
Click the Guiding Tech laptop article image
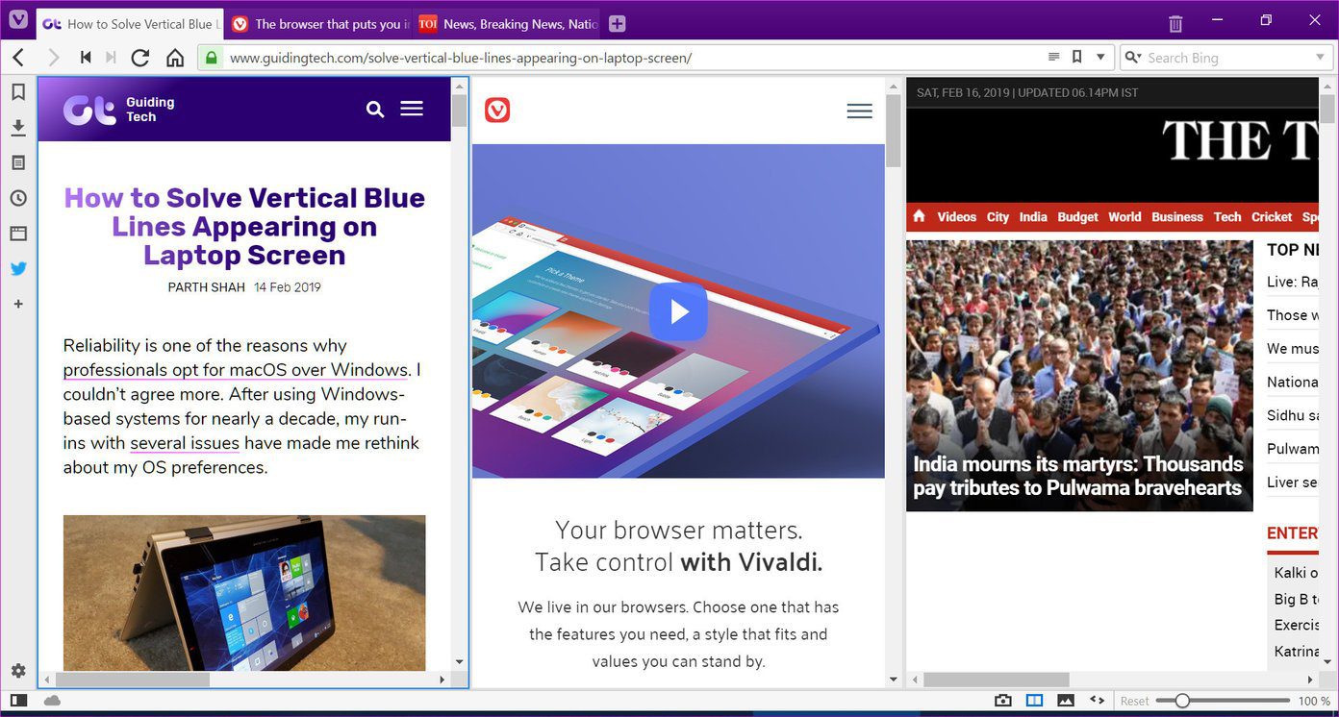pos(244,593)
